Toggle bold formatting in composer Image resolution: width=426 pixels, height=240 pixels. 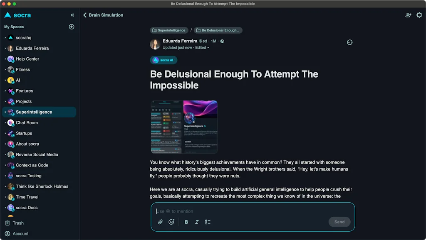point(186,222)
